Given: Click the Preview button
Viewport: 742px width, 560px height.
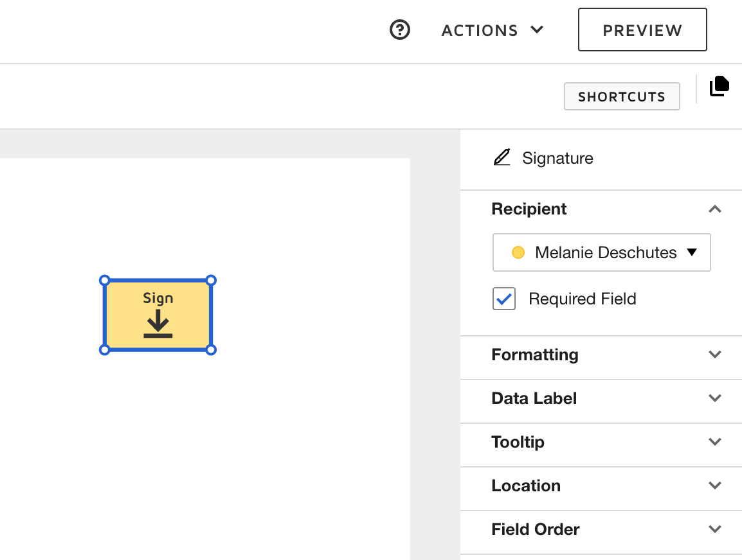Looking at the screenshot, I should (x=642, y=30).
